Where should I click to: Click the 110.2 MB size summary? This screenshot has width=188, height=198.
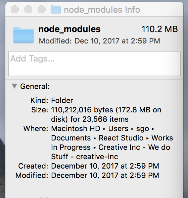click(x=159, y=29)
